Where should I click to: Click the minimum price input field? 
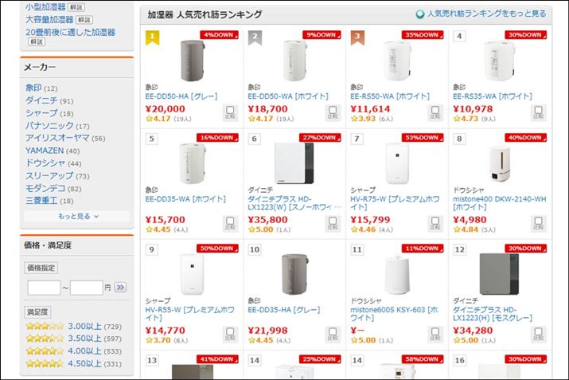click(x=44, y=287)
